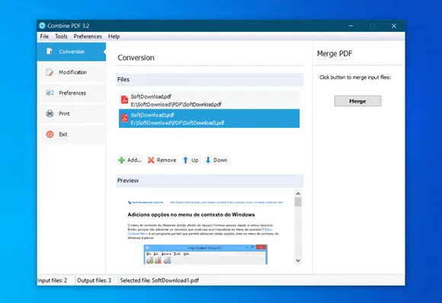
Task: Click the preview scrollbar down arrow
Action: pos(298,260)
